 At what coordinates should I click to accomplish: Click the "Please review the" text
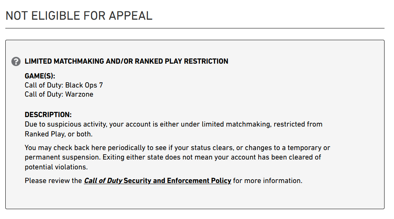point(53,181)
